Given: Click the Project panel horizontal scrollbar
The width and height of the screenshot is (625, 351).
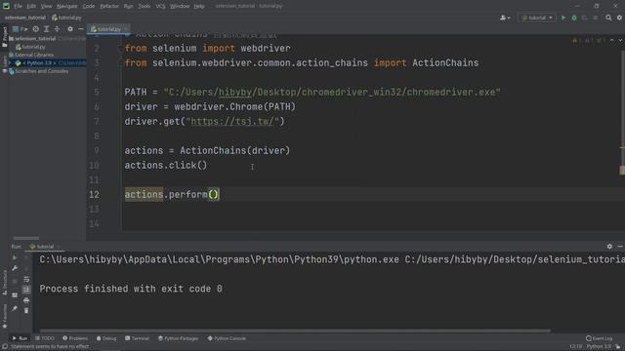Looking at the screenshot, I should pos(26,238).
